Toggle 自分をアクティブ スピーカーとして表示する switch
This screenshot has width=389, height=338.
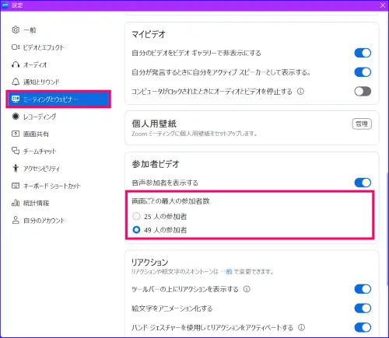click(363, 72)
